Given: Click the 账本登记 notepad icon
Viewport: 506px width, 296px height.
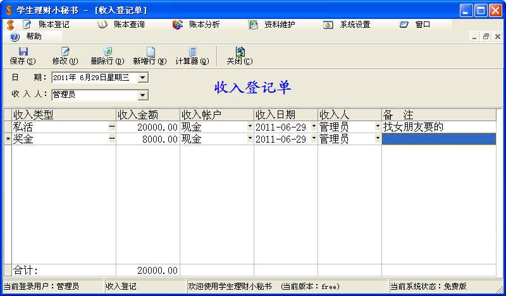Looking at the screenshot, I should [x=27, y=25].
